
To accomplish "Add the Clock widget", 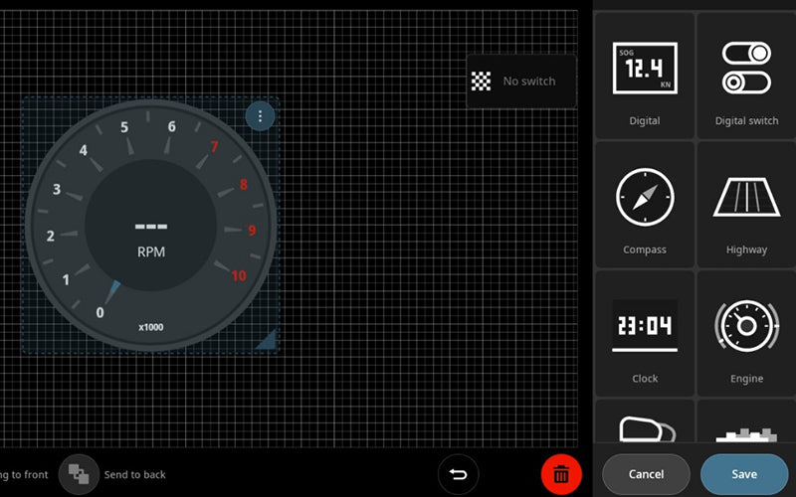I will [644, 333].
